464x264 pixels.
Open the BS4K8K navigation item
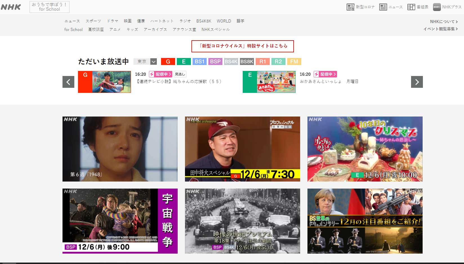(204, 21)
